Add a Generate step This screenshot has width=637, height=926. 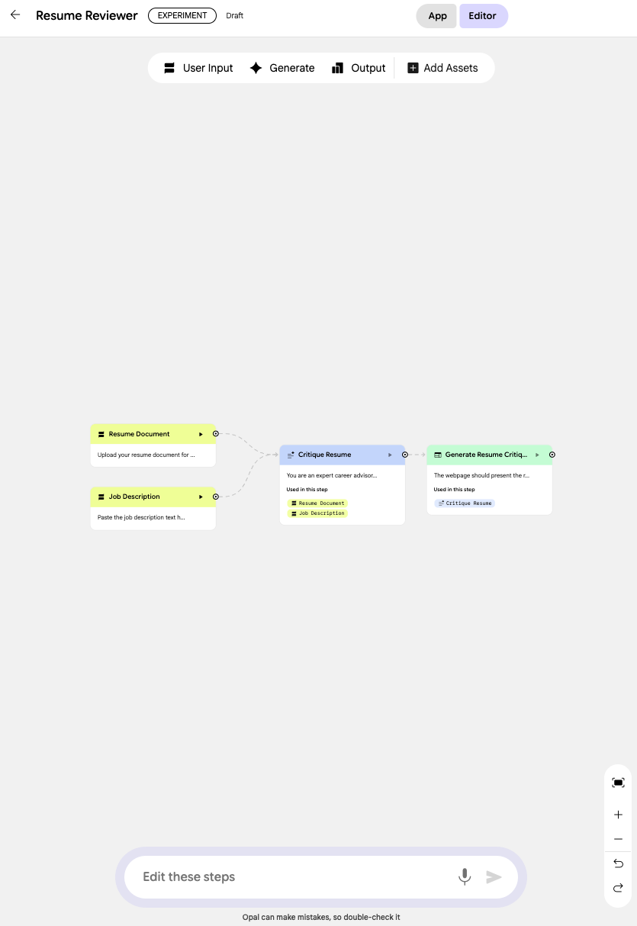[x=282, y=68]
